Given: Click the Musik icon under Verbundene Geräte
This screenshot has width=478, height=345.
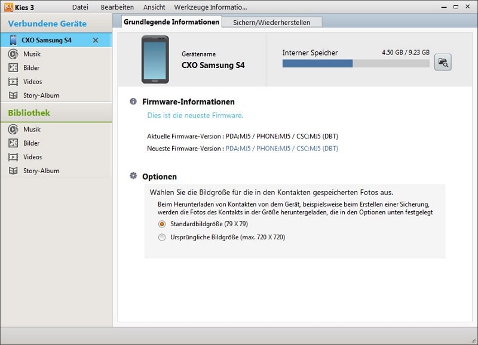Looking at the screenshot, I should (13, 54).
